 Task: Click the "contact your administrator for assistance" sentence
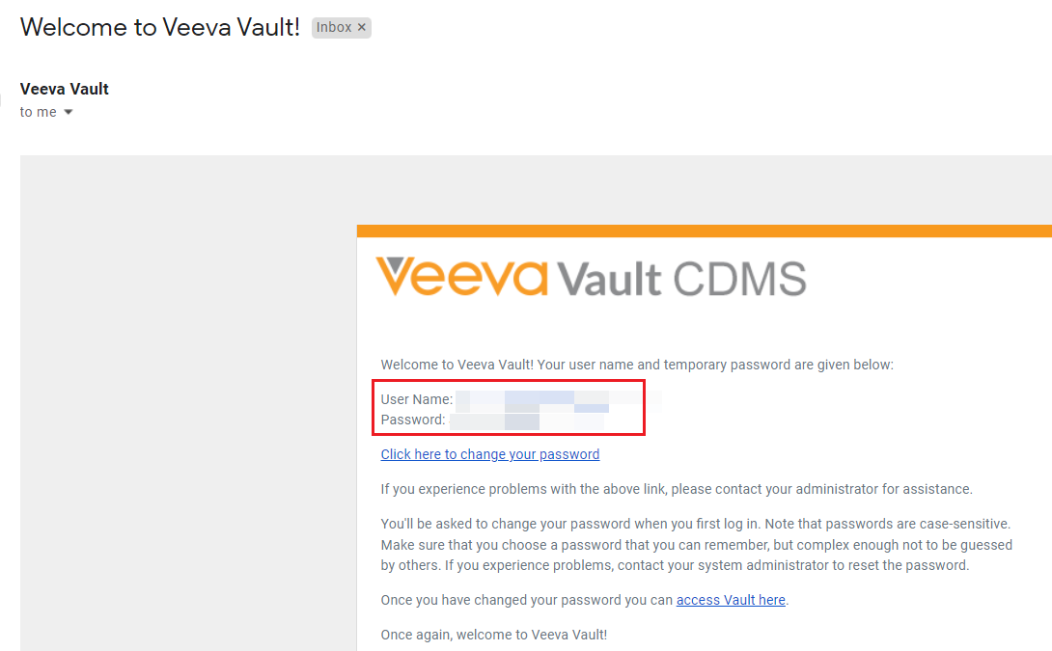pyautogui.click(x=677, y=489)
